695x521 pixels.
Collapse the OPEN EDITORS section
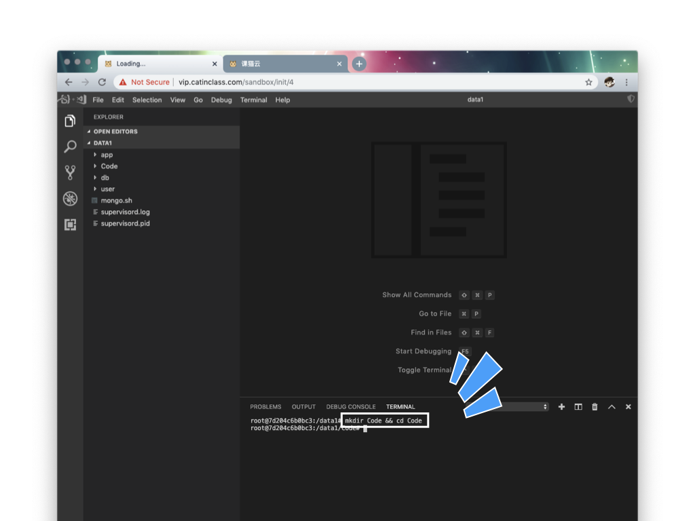(x=115, y=132)
